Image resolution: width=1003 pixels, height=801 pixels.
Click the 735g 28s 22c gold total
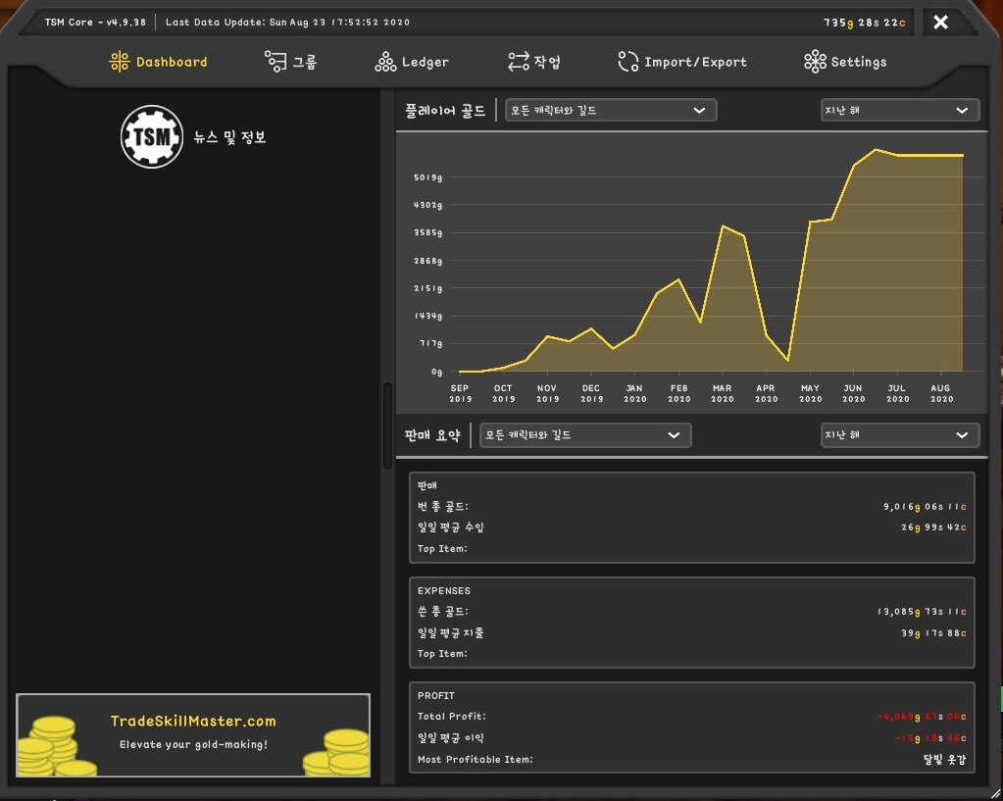point(864,23)
